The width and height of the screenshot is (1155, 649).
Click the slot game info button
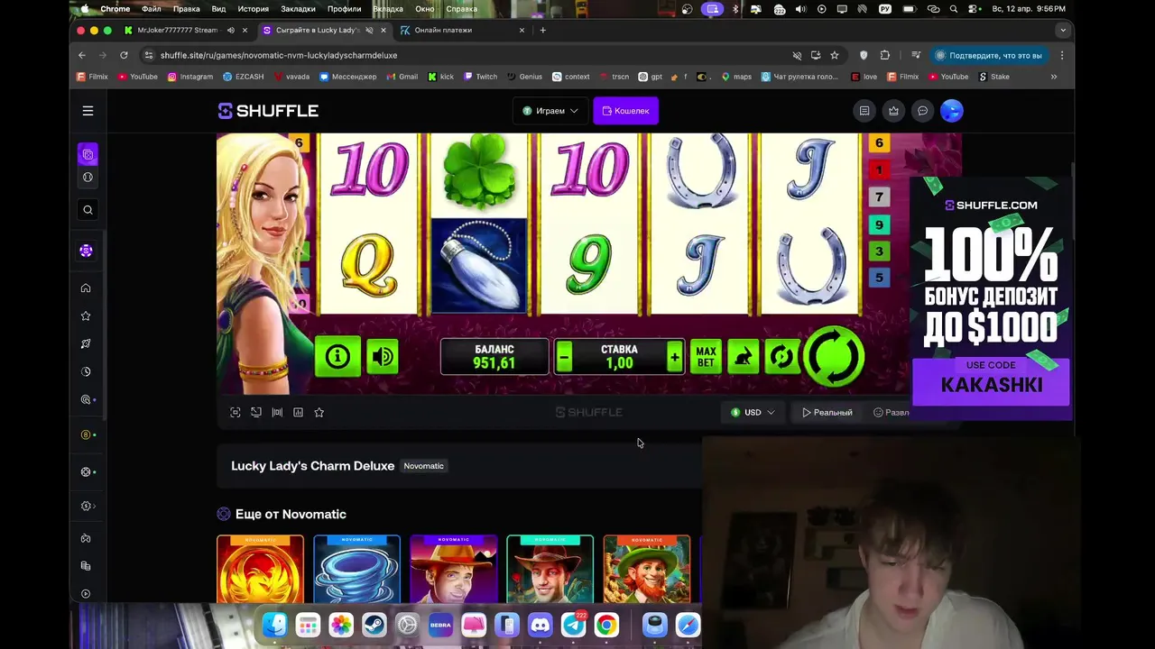click(x=337, y=357)
